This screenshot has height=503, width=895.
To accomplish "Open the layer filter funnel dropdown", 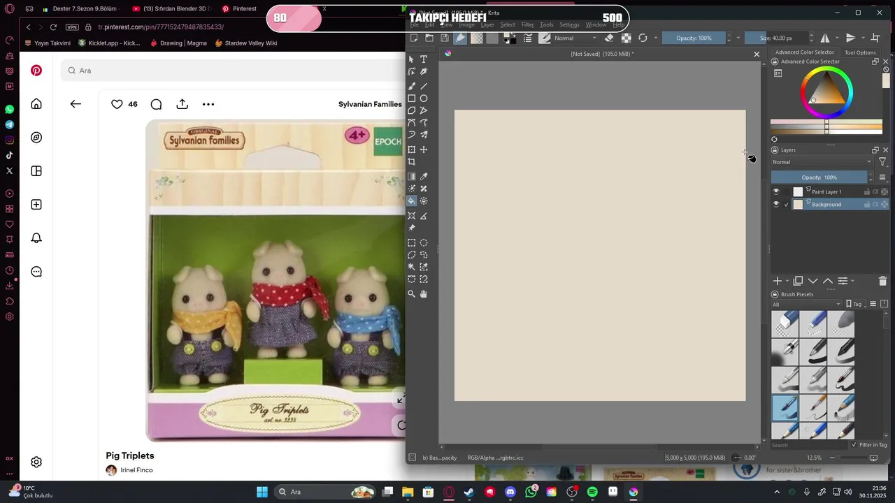I will pyautogui.click(x=882, y=162).
